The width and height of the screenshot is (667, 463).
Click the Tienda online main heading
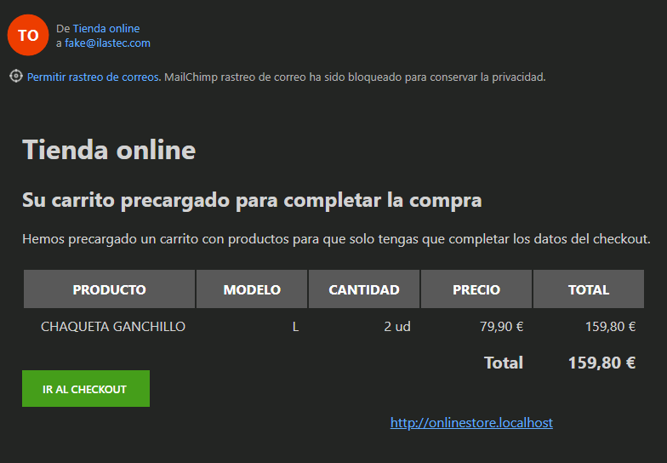pos(109,151)
